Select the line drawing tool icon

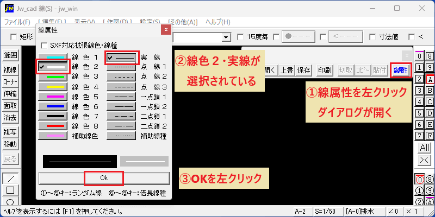[x=10, y=178]
